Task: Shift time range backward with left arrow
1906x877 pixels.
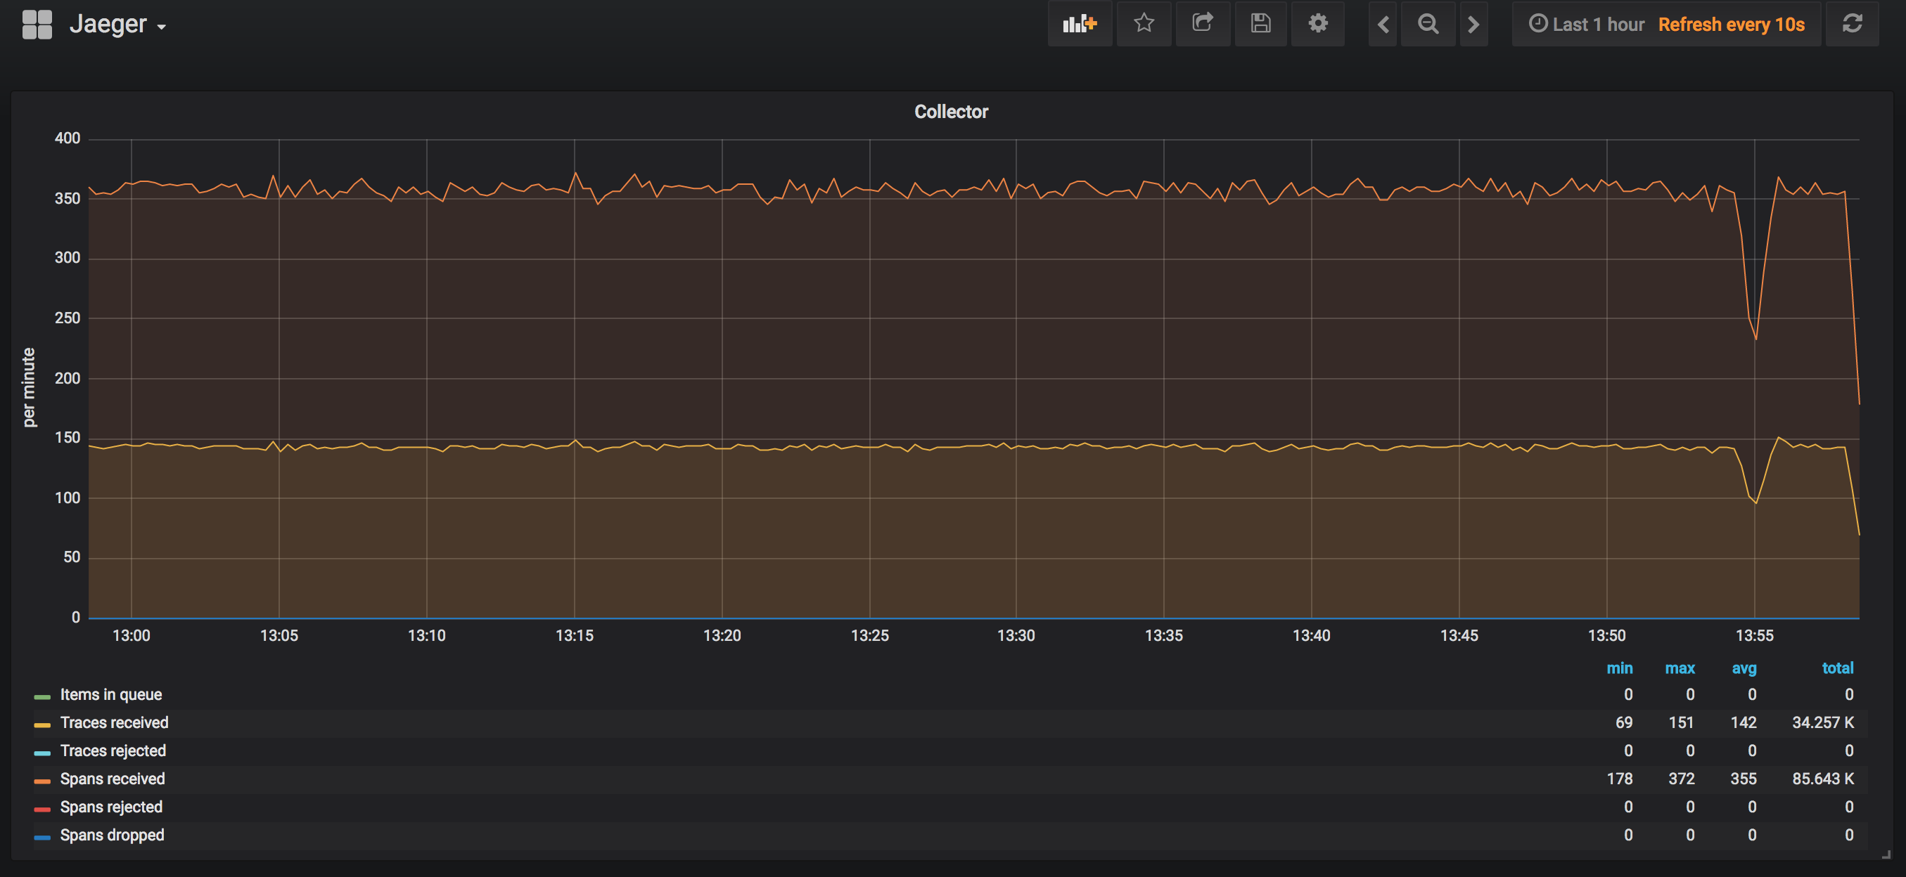Action: pos(1383,25)
